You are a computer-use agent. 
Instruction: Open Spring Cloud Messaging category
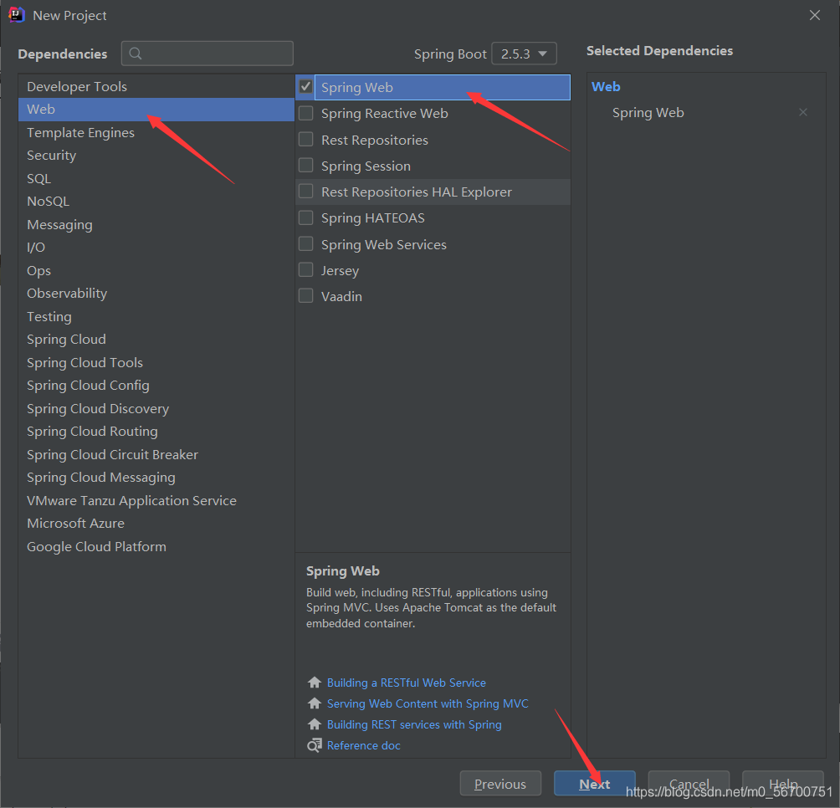(x=156, y=478)
